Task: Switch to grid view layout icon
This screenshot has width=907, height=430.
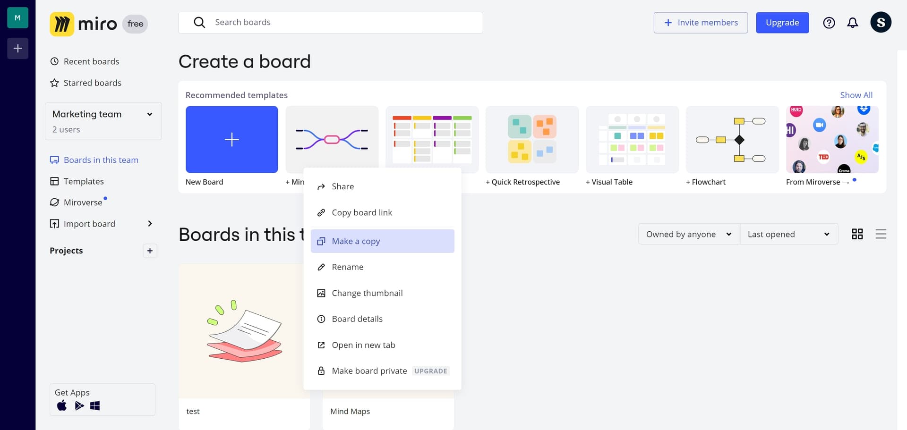Action: pyautogui.click(x=857, y=234)
